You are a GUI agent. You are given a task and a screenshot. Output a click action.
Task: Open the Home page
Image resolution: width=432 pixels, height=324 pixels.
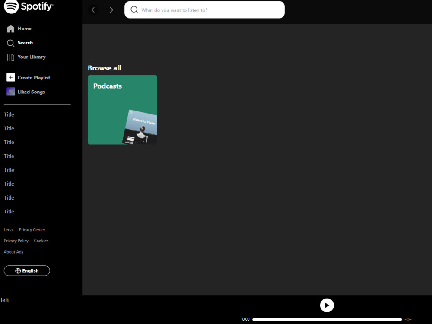pyautogui.click(x=25, y=29)
